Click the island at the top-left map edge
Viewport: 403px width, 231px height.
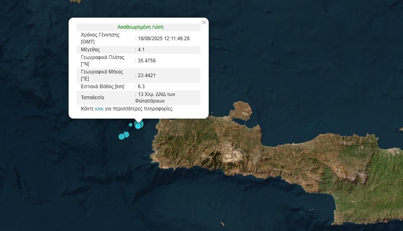[x=75, y=1]
